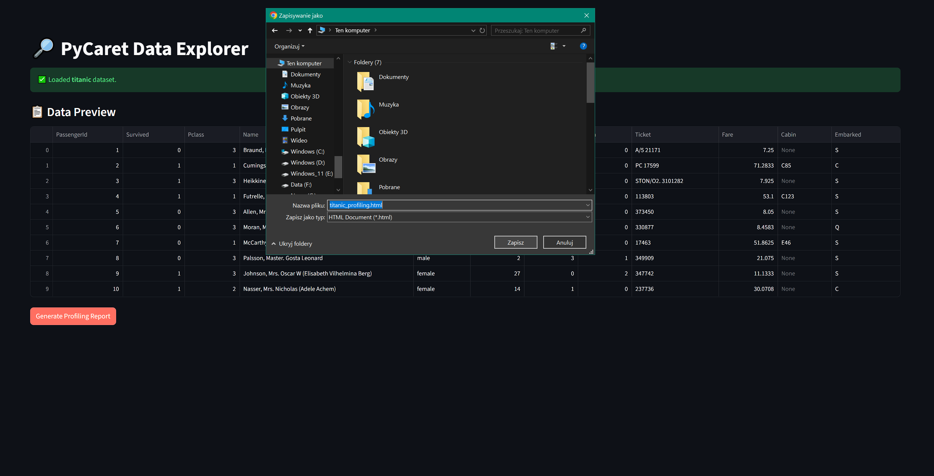Open the Obrazy folder icon
This screenshot has width=934, height=476.
(366, 164)
